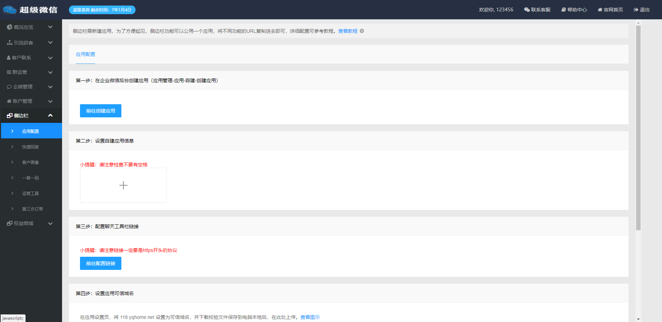The width and height of the screenshot is (662, 322).
Task: Open the 快捷回复 sidebar item
Action: tap(31, 147)
